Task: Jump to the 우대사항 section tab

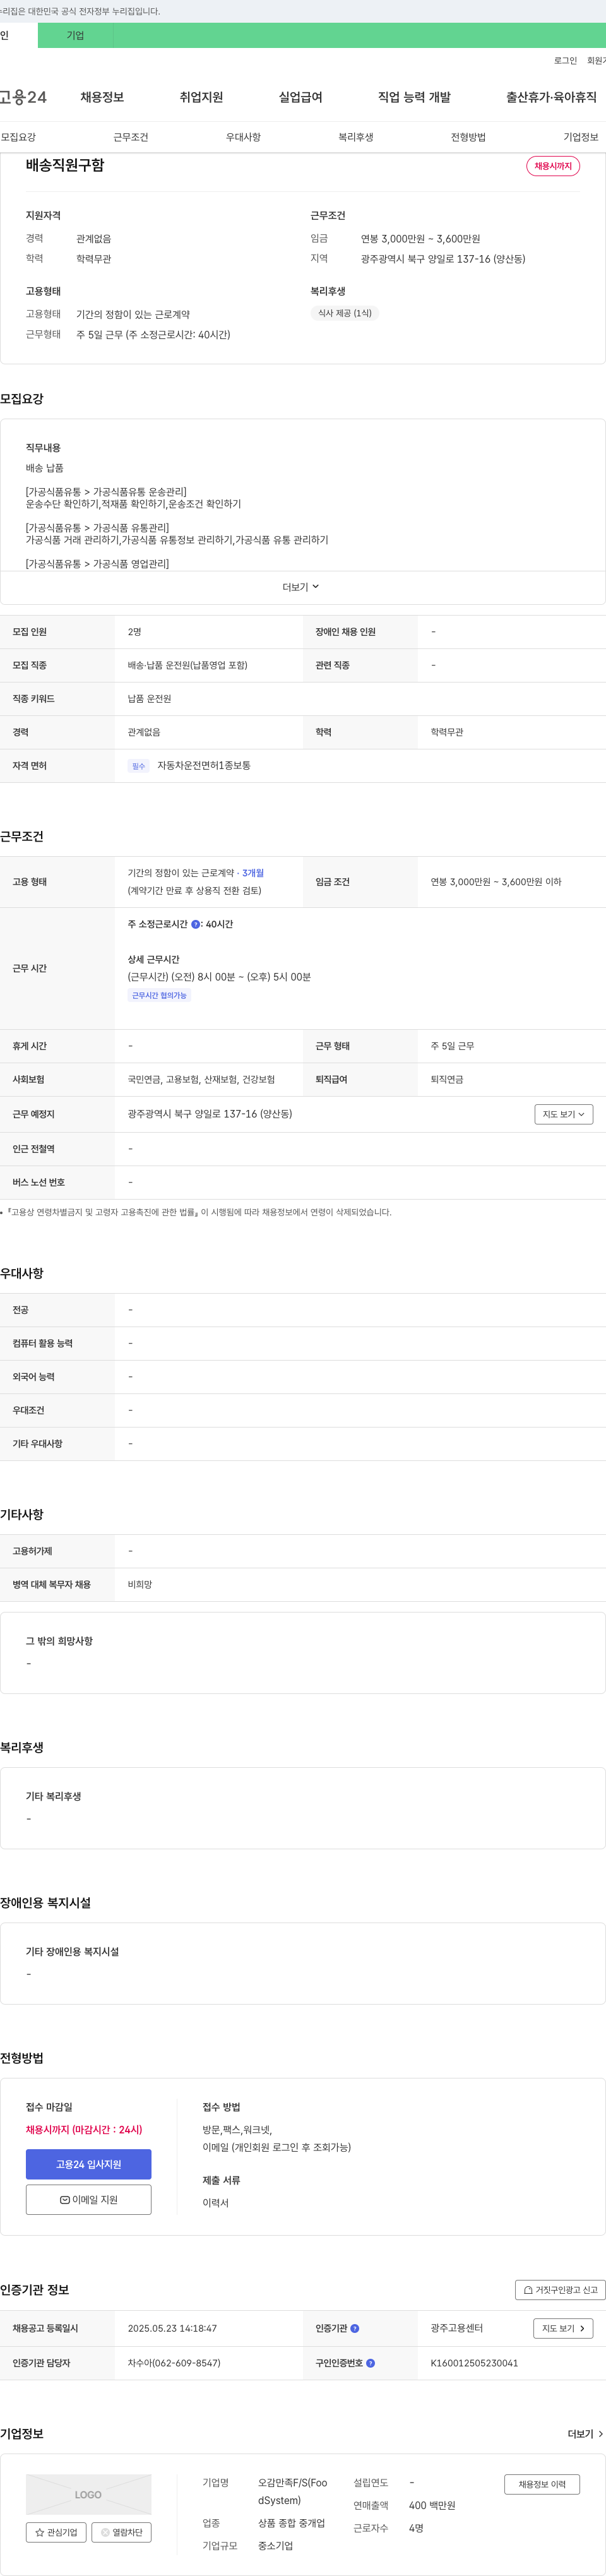Action: point(243,137)
